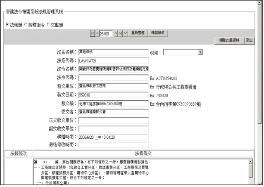
Task: Click the empty 法令代碼 input field
Action: click(x=114, y=78)
